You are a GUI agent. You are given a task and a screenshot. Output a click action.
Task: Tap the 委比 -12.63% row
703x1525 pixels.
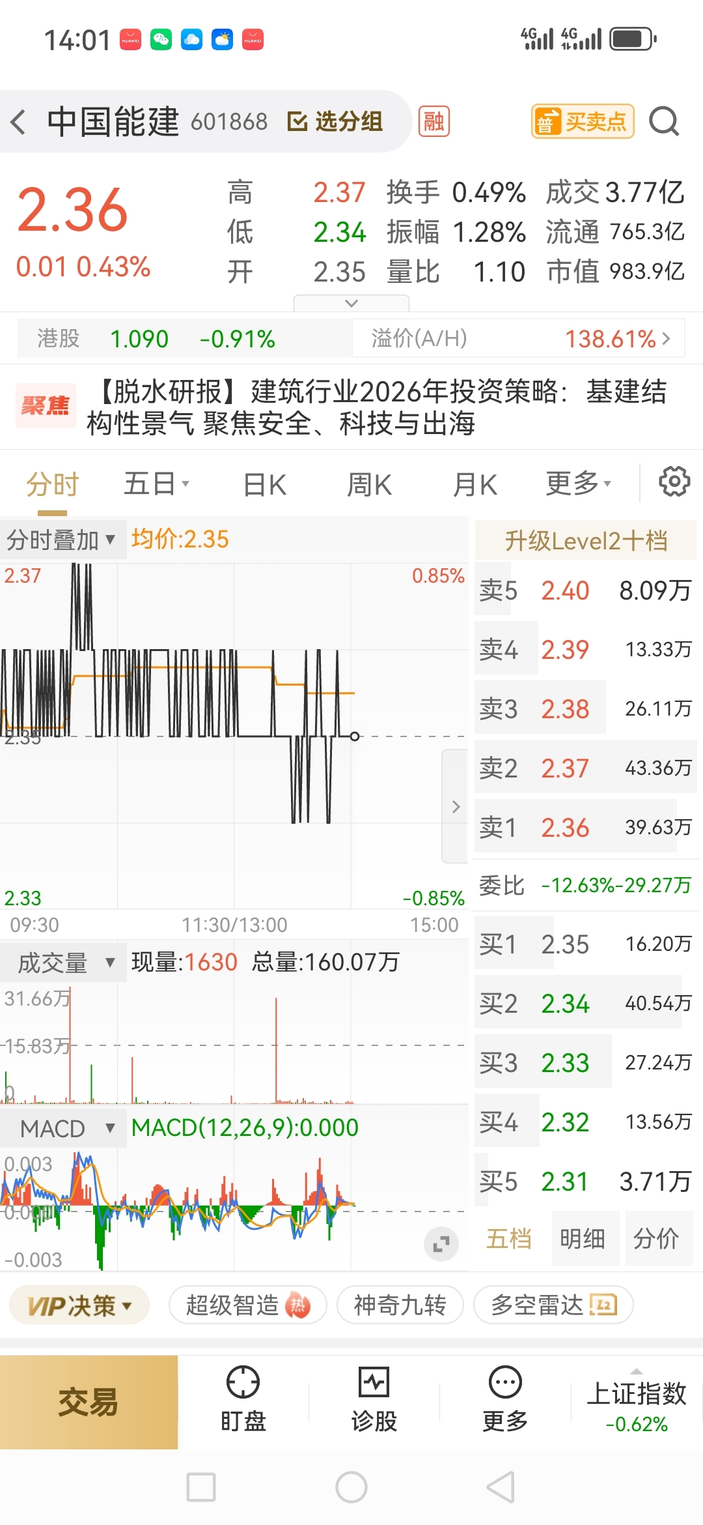pyautogui.click(x=586, y=885)
